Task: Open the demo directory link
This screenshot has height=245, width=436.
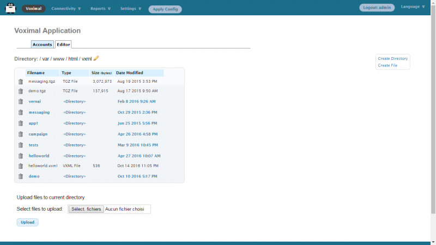Action: click(34, 176)
